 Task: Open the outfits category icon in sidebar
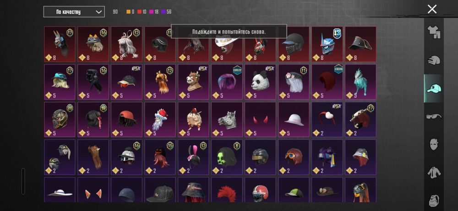(434, 32)
